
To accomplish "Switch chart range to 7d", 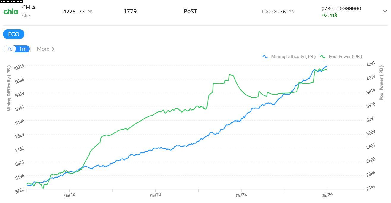I will pyautogui.click(x=10, y=49).
